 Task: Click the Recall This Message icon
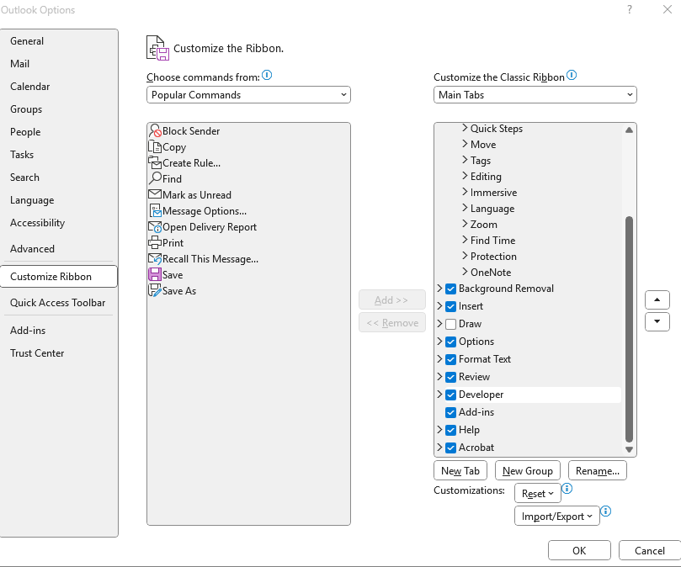tap(156, 258)
